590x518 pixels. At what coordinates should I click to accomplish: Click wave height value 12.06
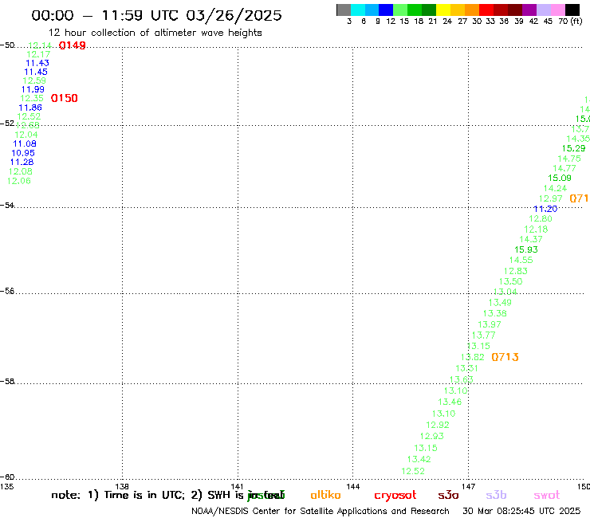pyautogui.click(x=19, y=181)
